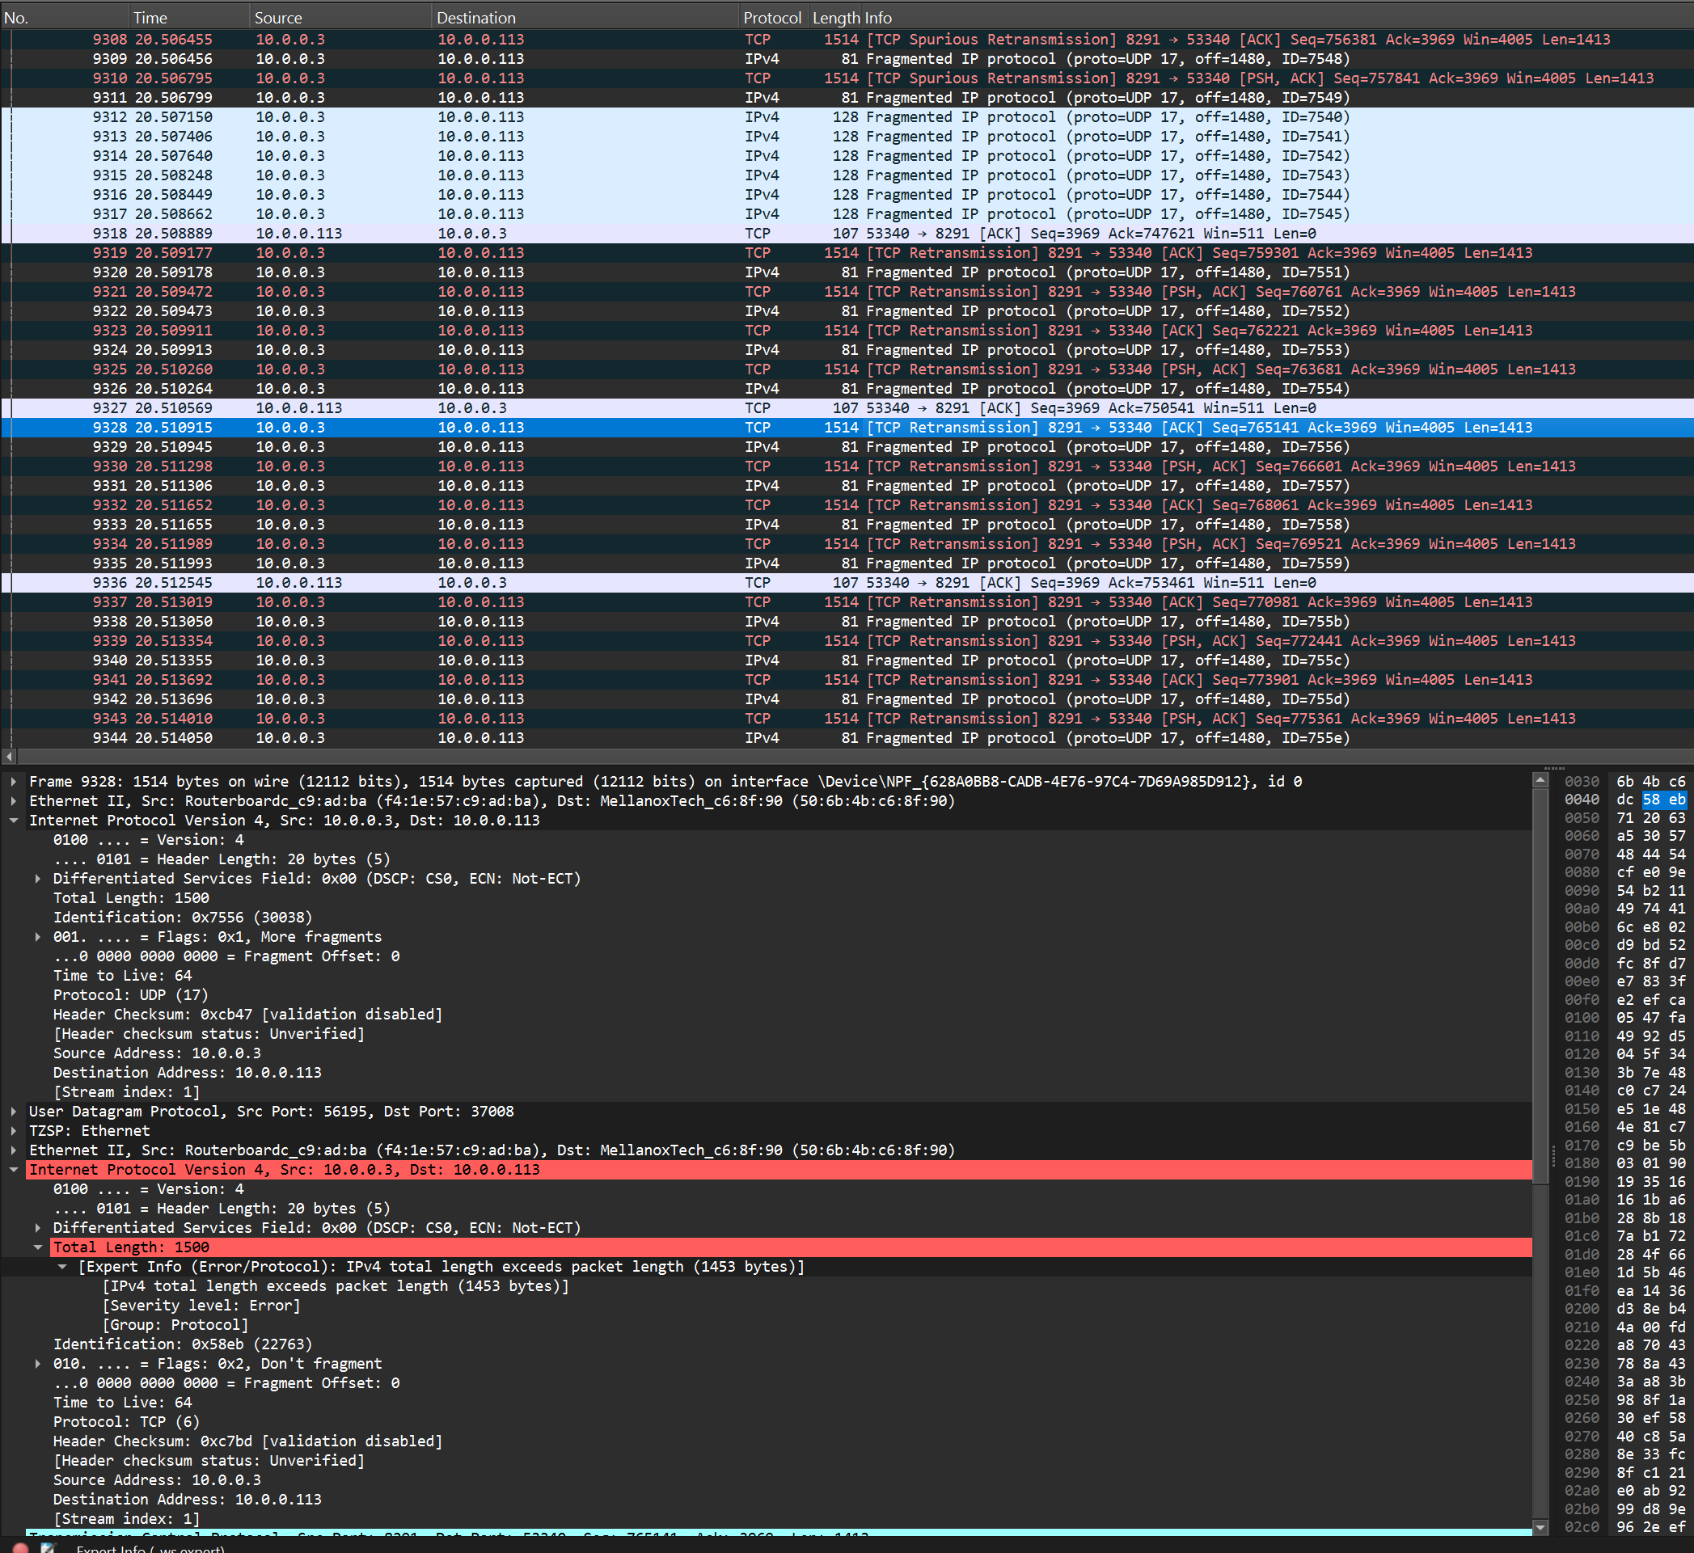
Task: Collapse the red Total Length: 1500 node
Action: (x=38, y=1247)
